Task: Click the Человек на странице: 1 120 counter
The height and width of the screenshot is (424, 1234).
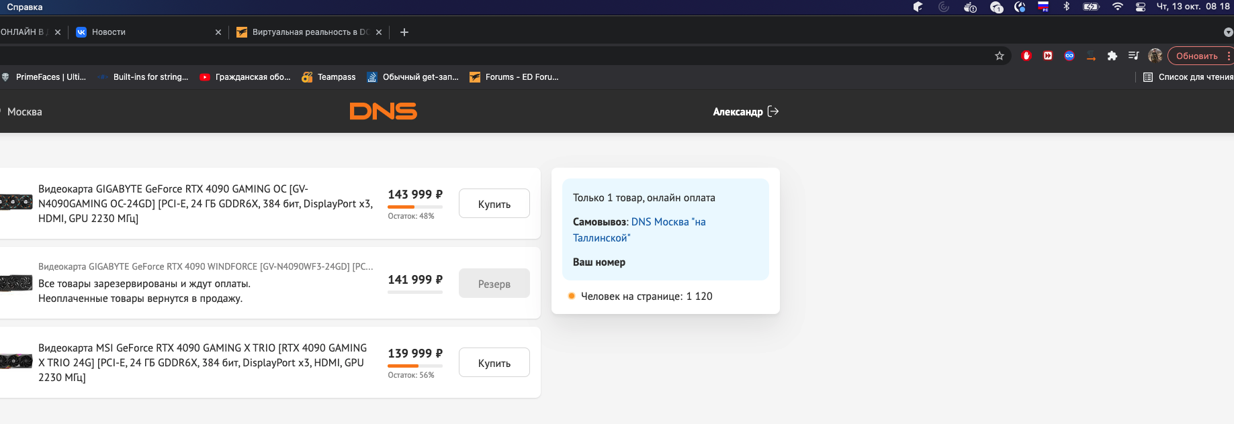Action: click(640, 297)
